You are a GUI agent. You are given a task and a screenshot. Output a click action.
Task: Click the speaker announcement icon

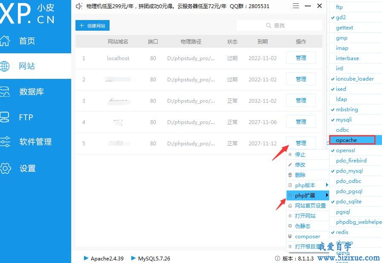pyautogui.click(x=79, y=6)
